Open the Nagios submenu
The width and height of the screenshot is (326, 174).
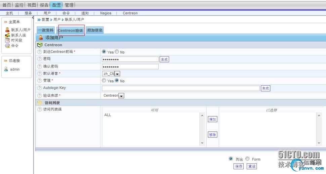[106, 13]
